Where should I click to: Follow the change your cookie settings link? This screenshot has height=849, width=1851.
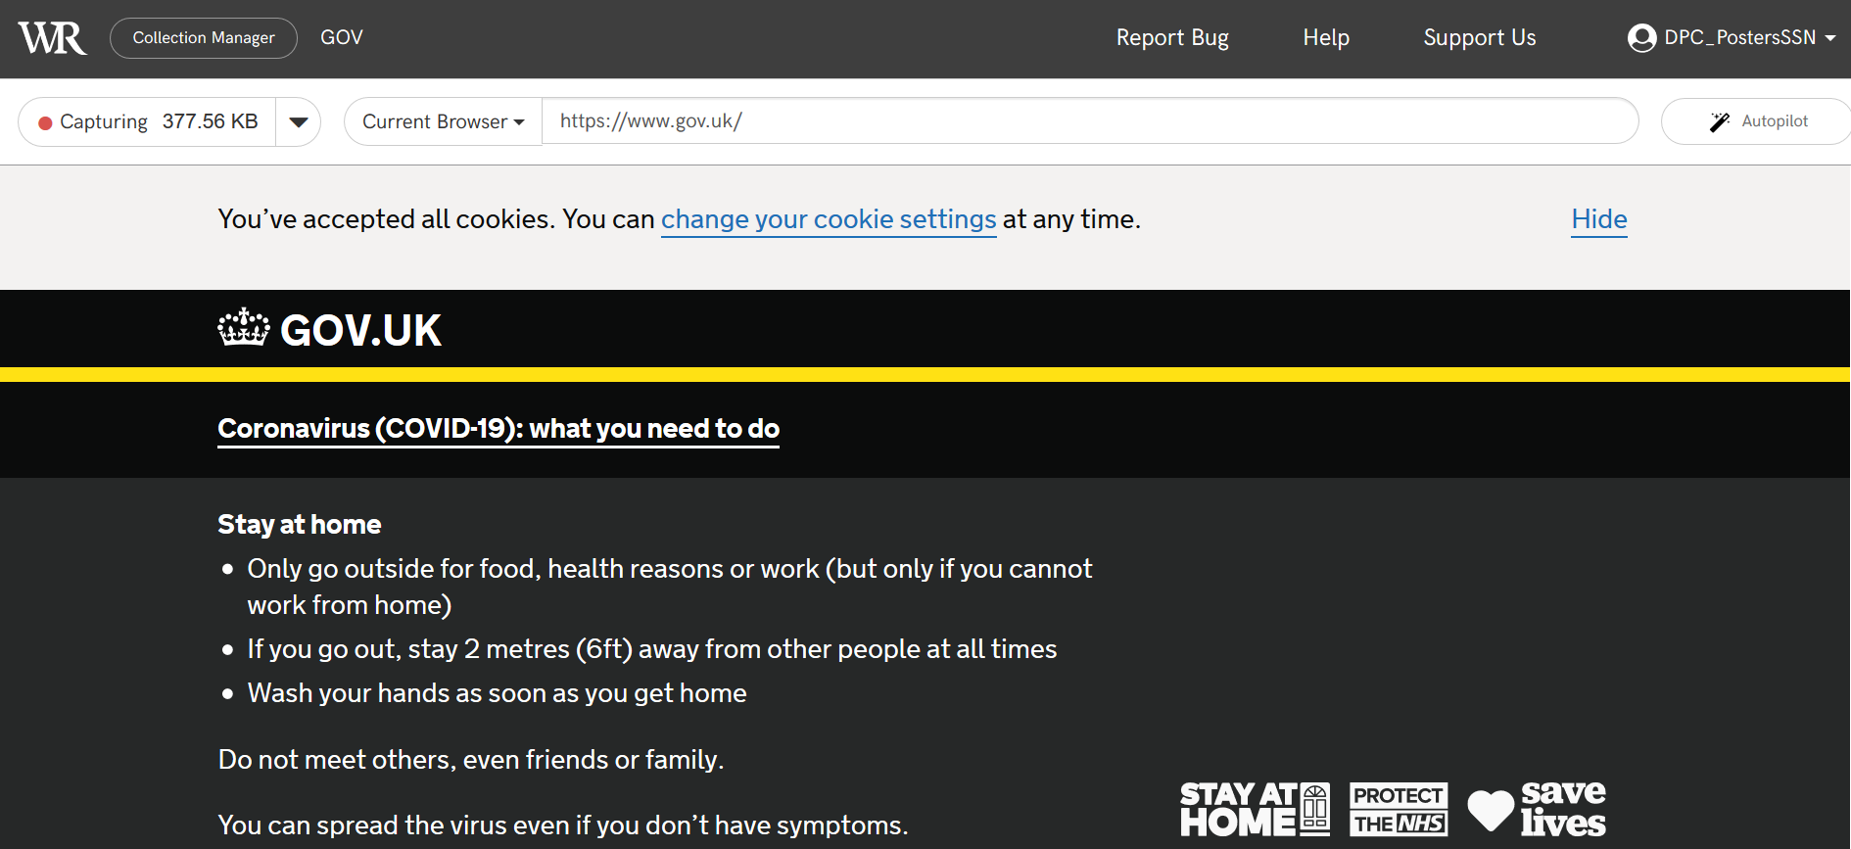829,219
